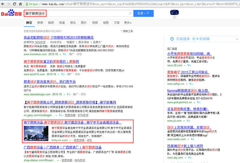240x163 pixels.
Task: Open the 南宁中天金鼎酒店设备 result title
Action: click(x=72, y=123)
